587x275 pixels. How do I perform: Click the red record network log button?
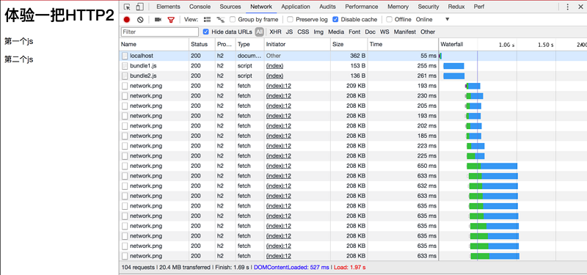coord(127,20)
